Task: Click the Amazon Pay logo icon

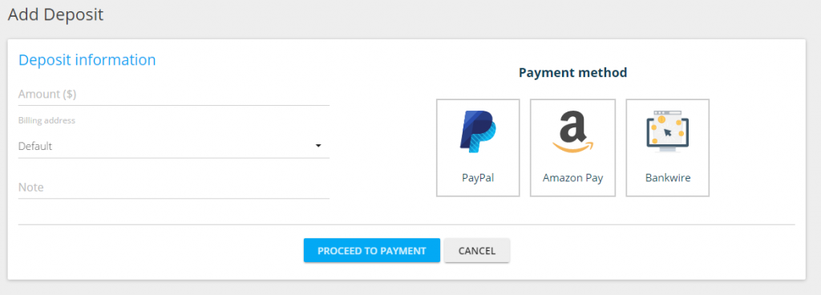Action: tap(572, 131)
